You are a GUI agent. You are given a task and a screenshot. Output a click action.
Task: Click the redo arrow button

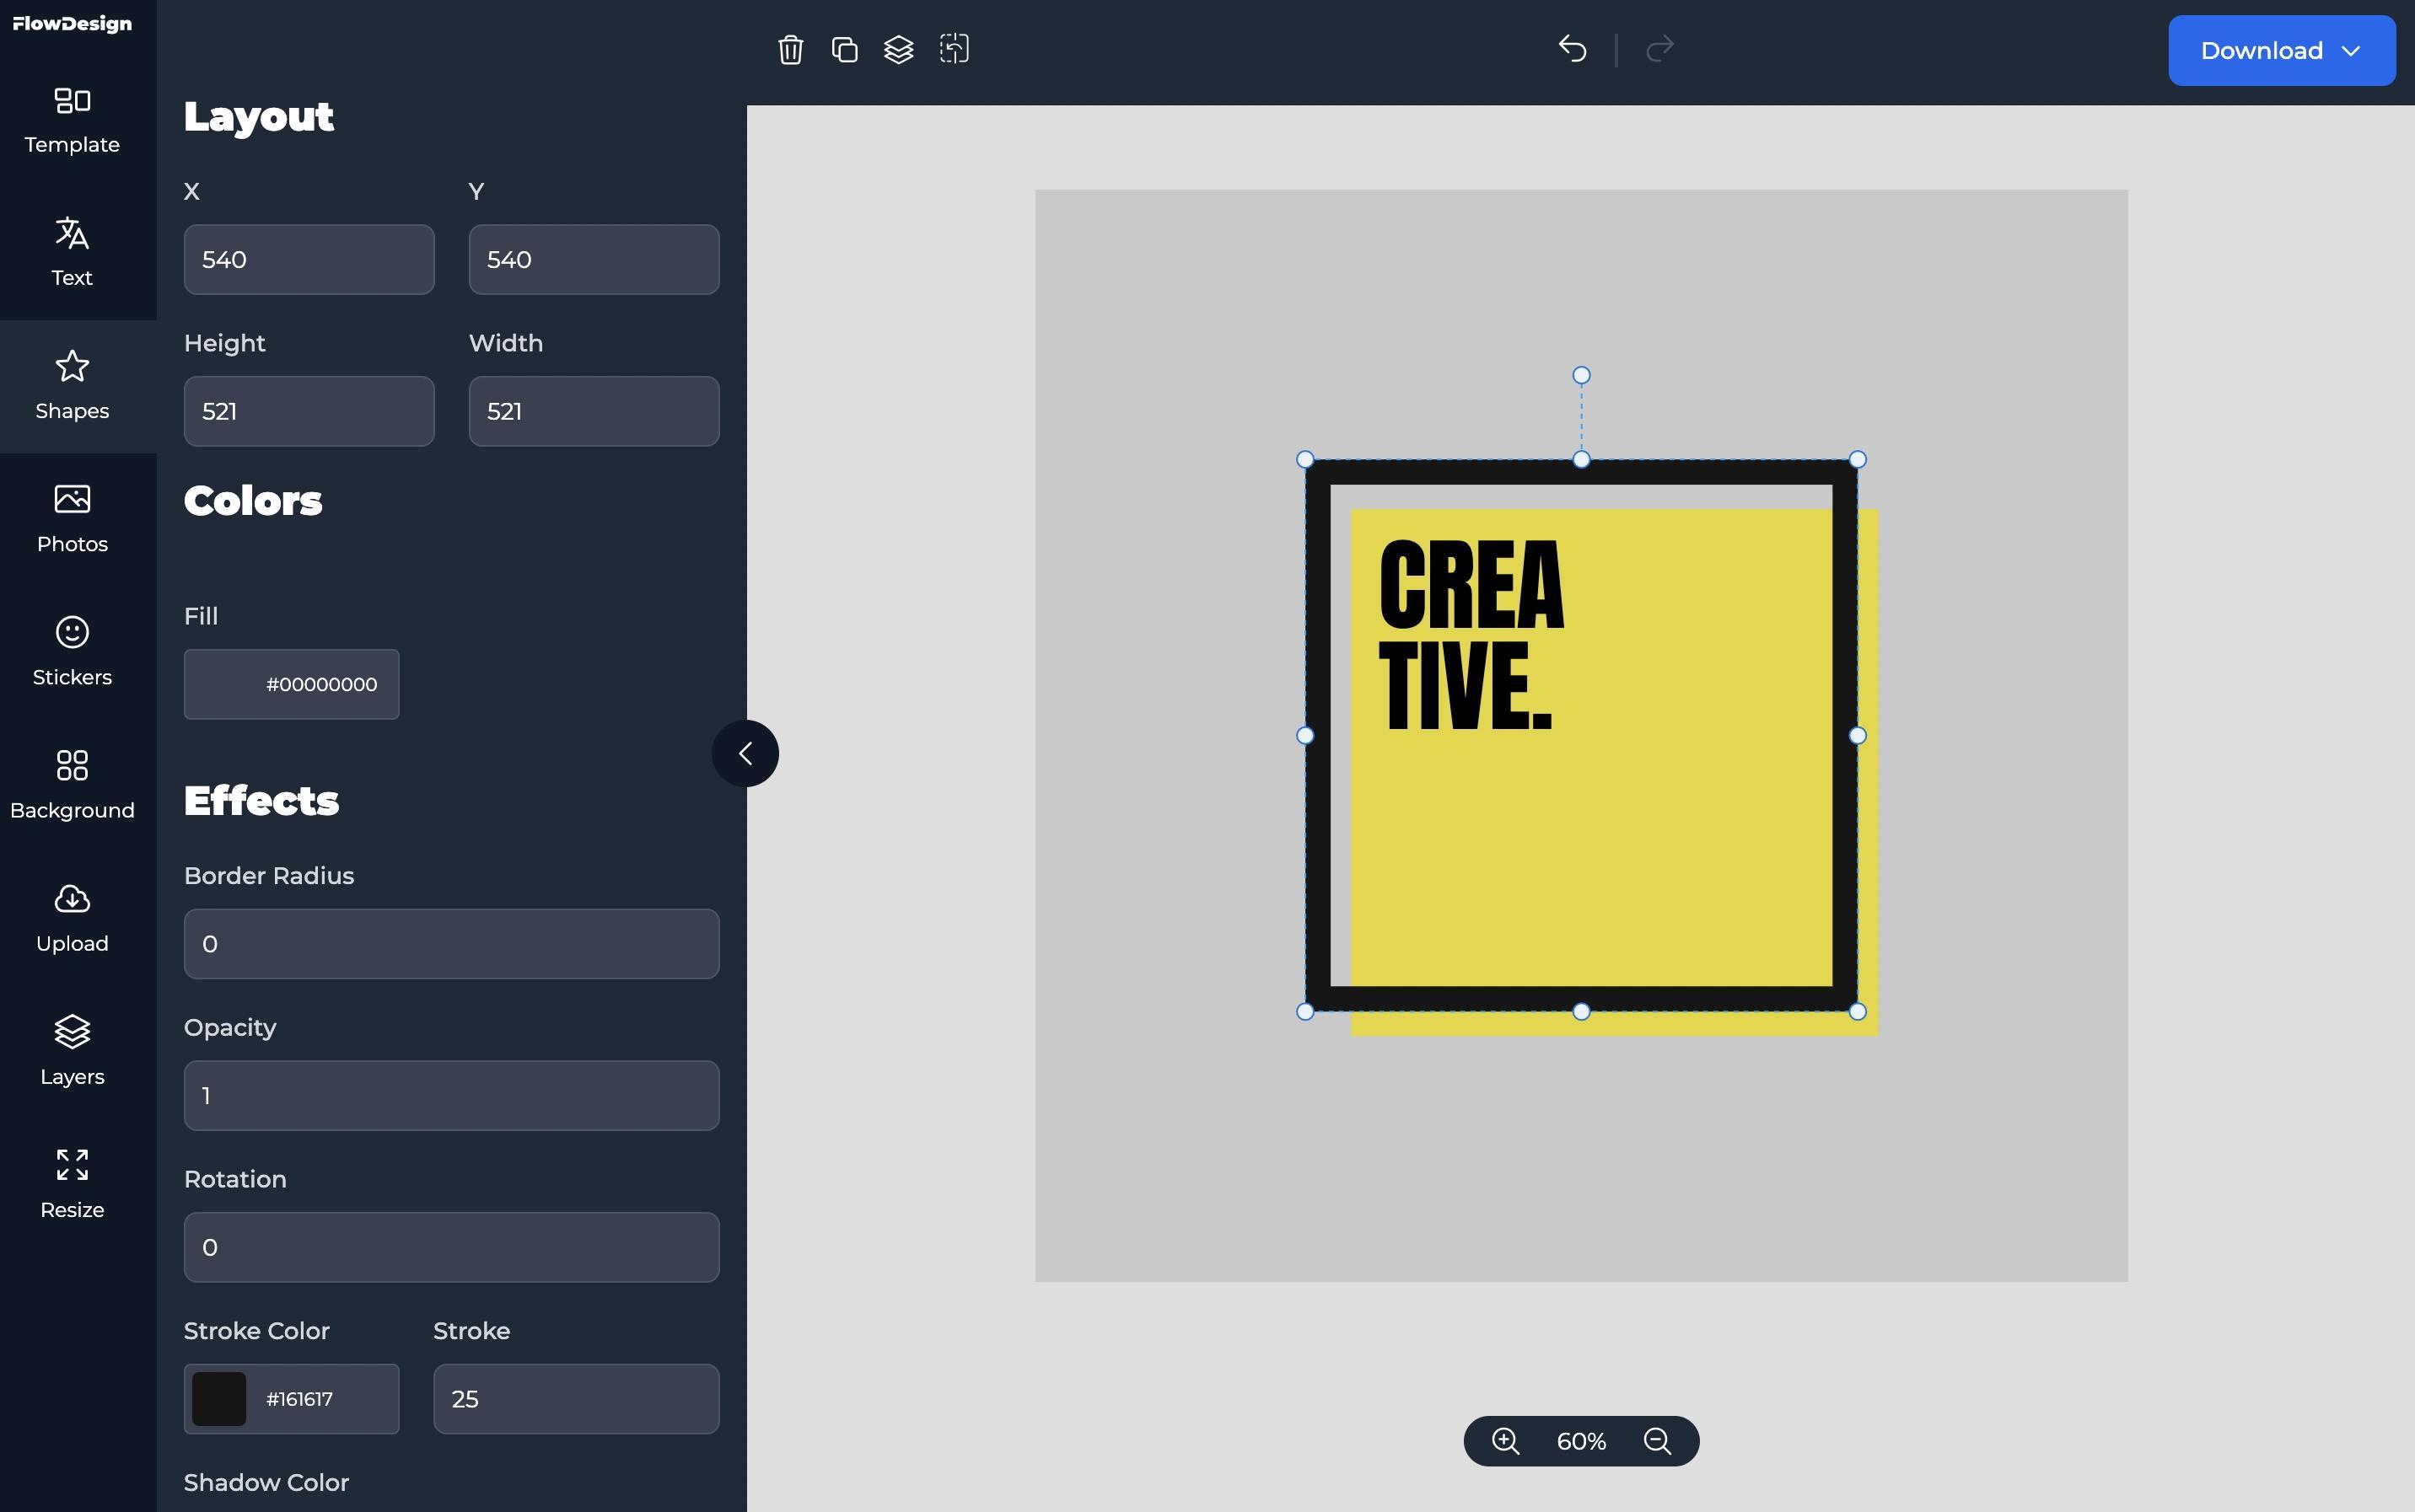pyautogui.click(x=1659, y=49)
